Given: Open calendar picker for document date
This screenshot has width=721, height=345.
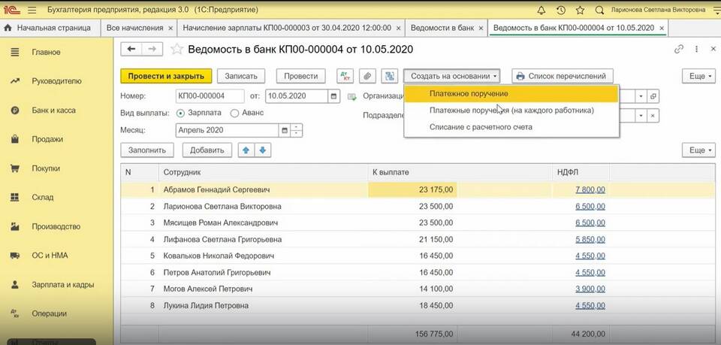Looking at the screenshot, I should (x=333, y=96).
